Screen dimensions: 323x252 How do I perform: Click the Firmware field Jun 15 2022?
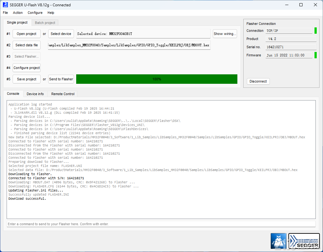point(289,55)
